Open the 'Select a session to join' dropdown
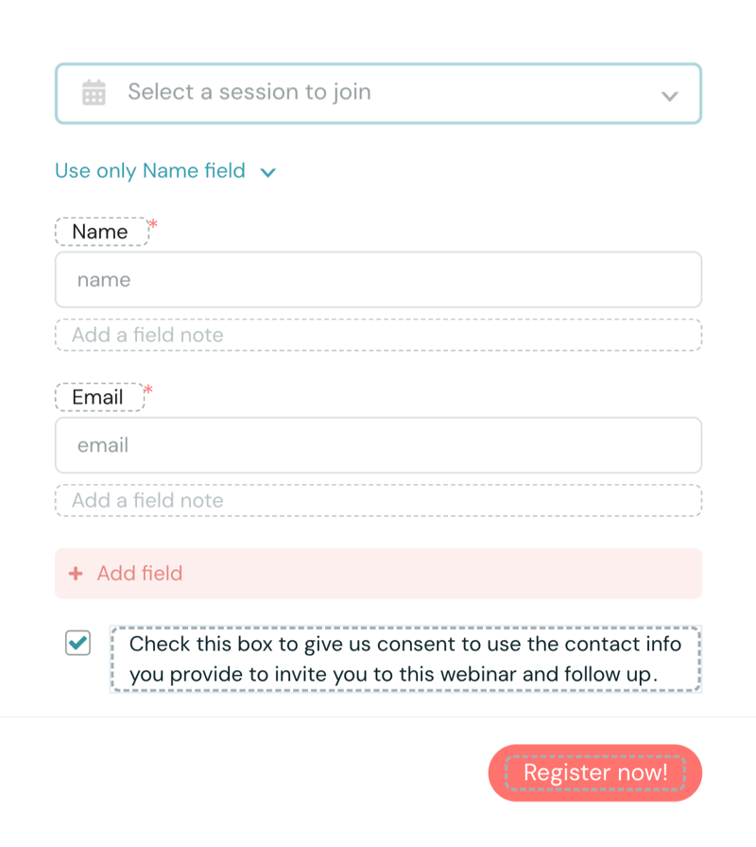This screenshot has height=847, width=756. click(378, 93)
